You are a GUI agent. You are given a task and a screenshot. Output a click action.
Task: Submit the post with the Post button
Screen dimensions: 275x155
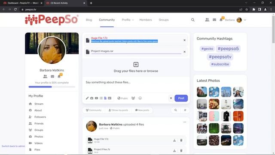181,98
